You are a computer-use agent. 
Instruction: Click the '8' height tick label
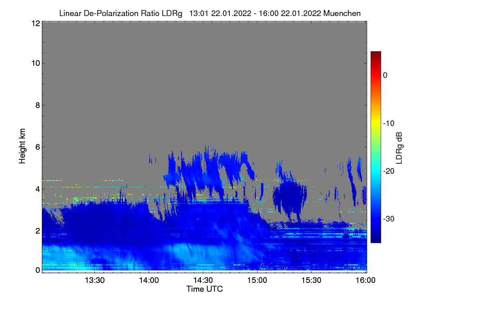point(37,105)
